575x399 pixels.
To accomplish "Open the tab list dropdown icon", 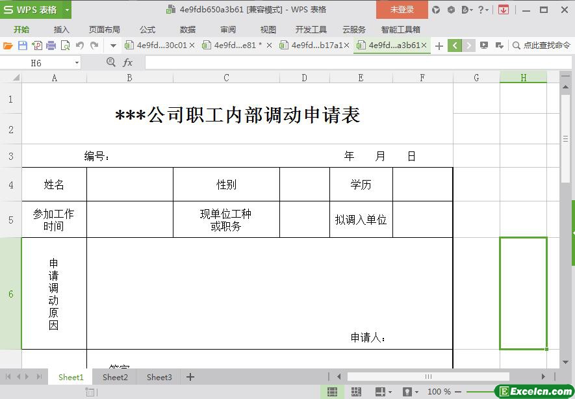I will coord(499,45).
